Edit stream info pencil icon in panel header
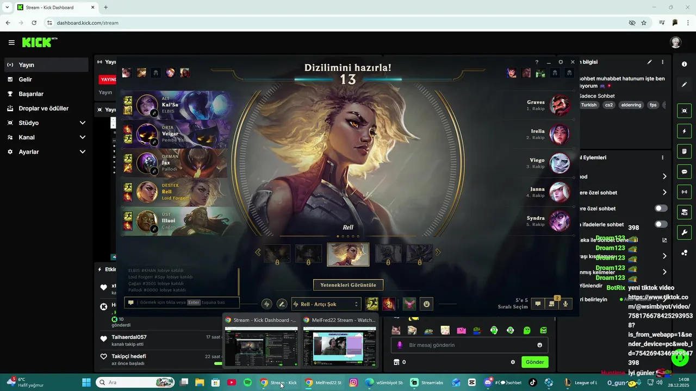Image resolution: width=696 pixels, height=391 pixels. tap(649, 62)
